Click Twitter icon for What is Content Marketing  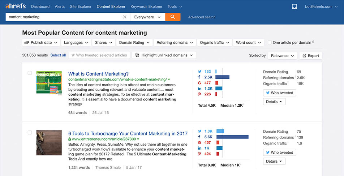tap(199, 72)
